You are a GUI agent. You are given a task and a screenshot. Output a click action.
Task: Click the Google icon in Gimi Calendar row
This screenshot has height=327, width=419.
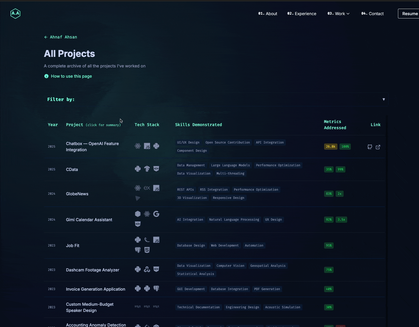pyautogui.click(x=156, y=214)
